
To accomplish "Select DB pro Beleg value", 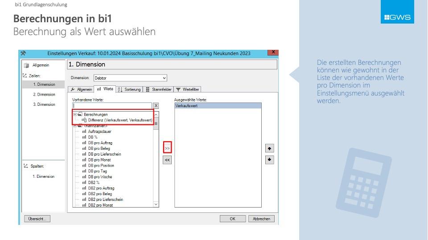I will (99, 148).
